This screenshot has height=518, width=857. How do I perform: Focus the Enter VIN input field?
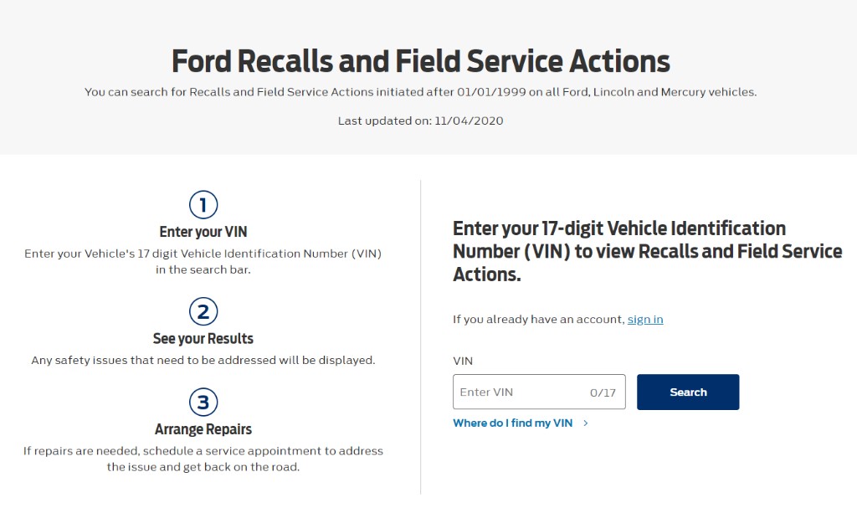[519, 392]
